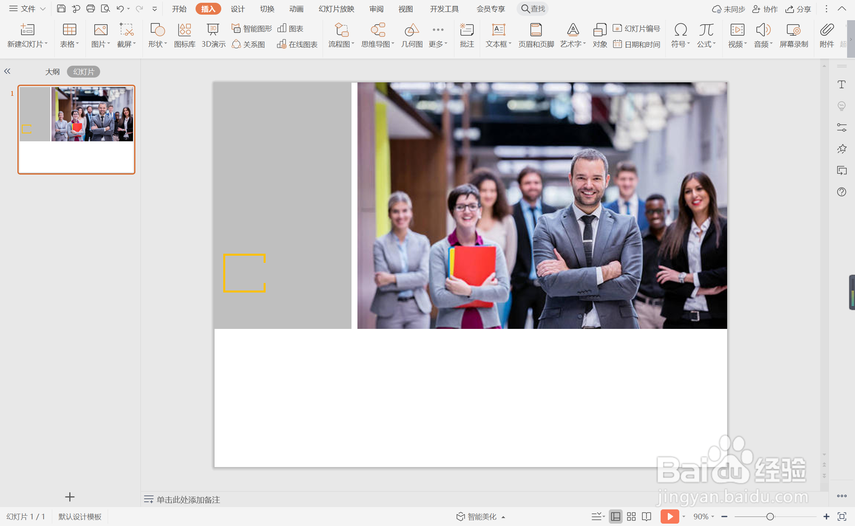This screenshot has width=855, height=526.
Task: Switch to slide sorter grid view
Action: coord(631,517)
